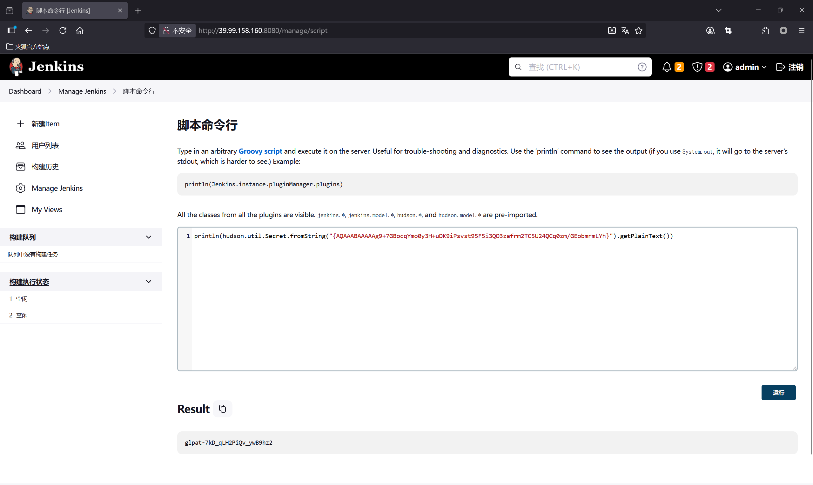The image size is (813, 485).
Task: Bookmark page with the star icon
Action: click(638, 30)
